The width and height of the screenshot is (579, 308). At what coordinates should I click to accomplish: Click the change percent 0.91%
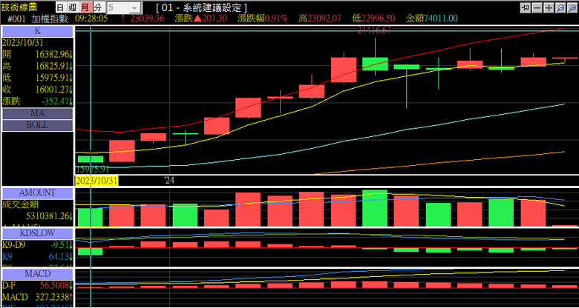click(275, 19)
